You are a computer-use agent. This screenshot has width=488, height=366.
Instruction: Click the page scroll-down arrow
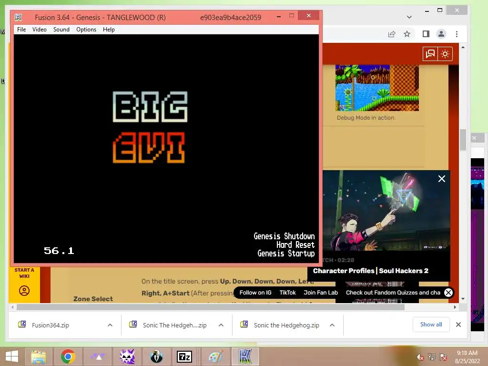click(x=463, y=299)
